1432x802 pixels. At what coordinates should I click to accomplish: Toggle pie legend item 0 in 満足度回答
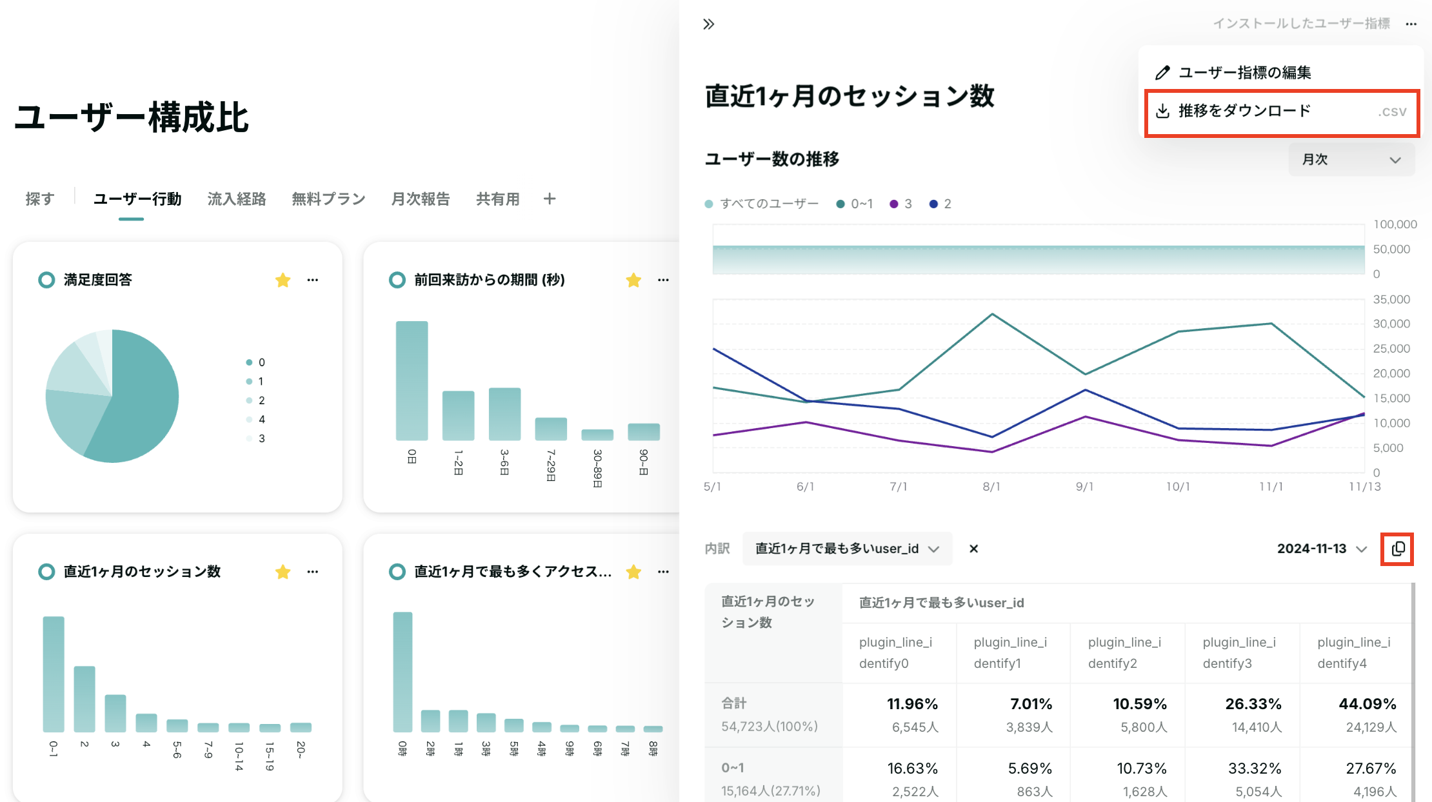(x=255, y=362)
